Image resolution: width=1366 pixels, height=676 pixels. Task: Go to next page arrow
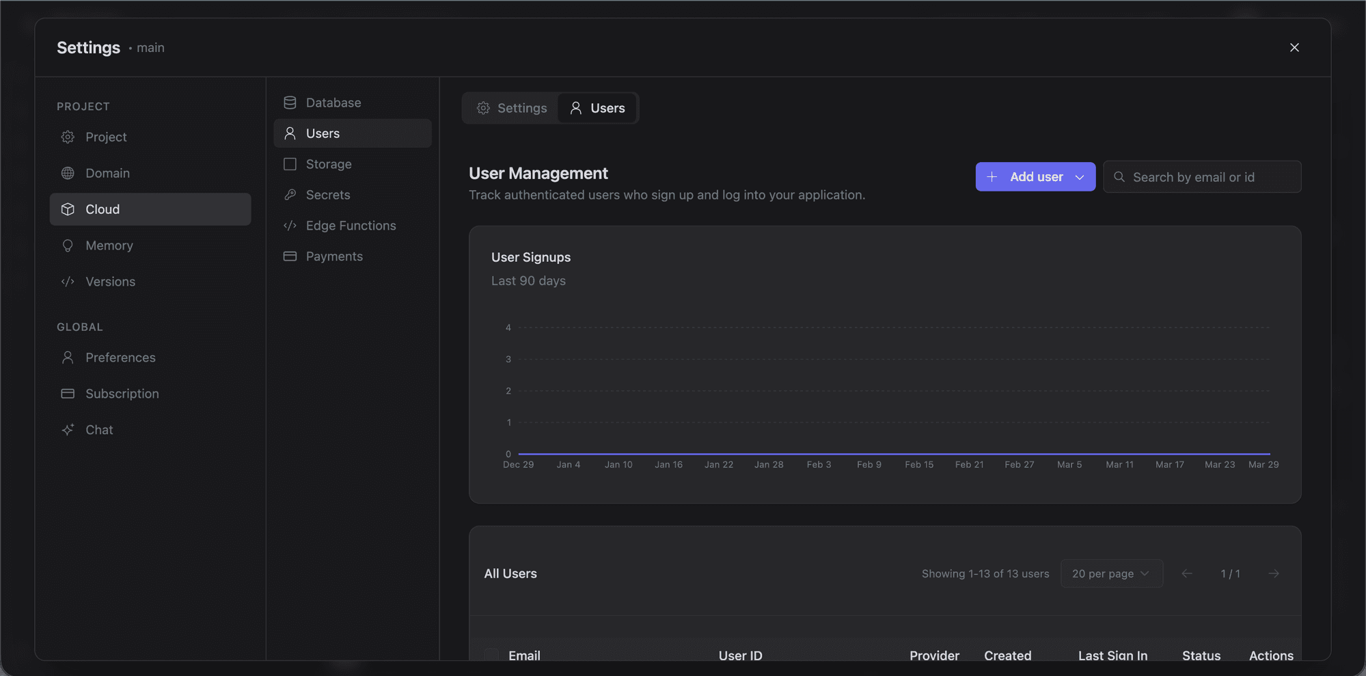(x=1274, y=573)
